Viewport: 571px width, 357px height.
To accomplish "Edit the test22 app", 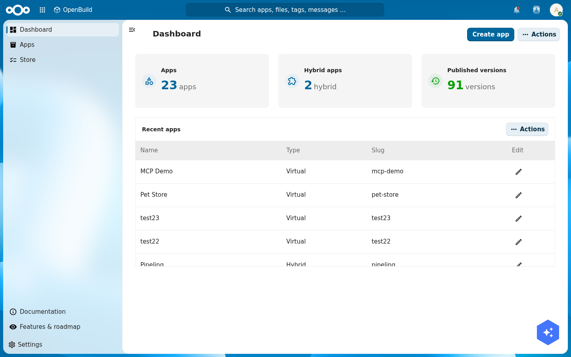I will 519,242.
